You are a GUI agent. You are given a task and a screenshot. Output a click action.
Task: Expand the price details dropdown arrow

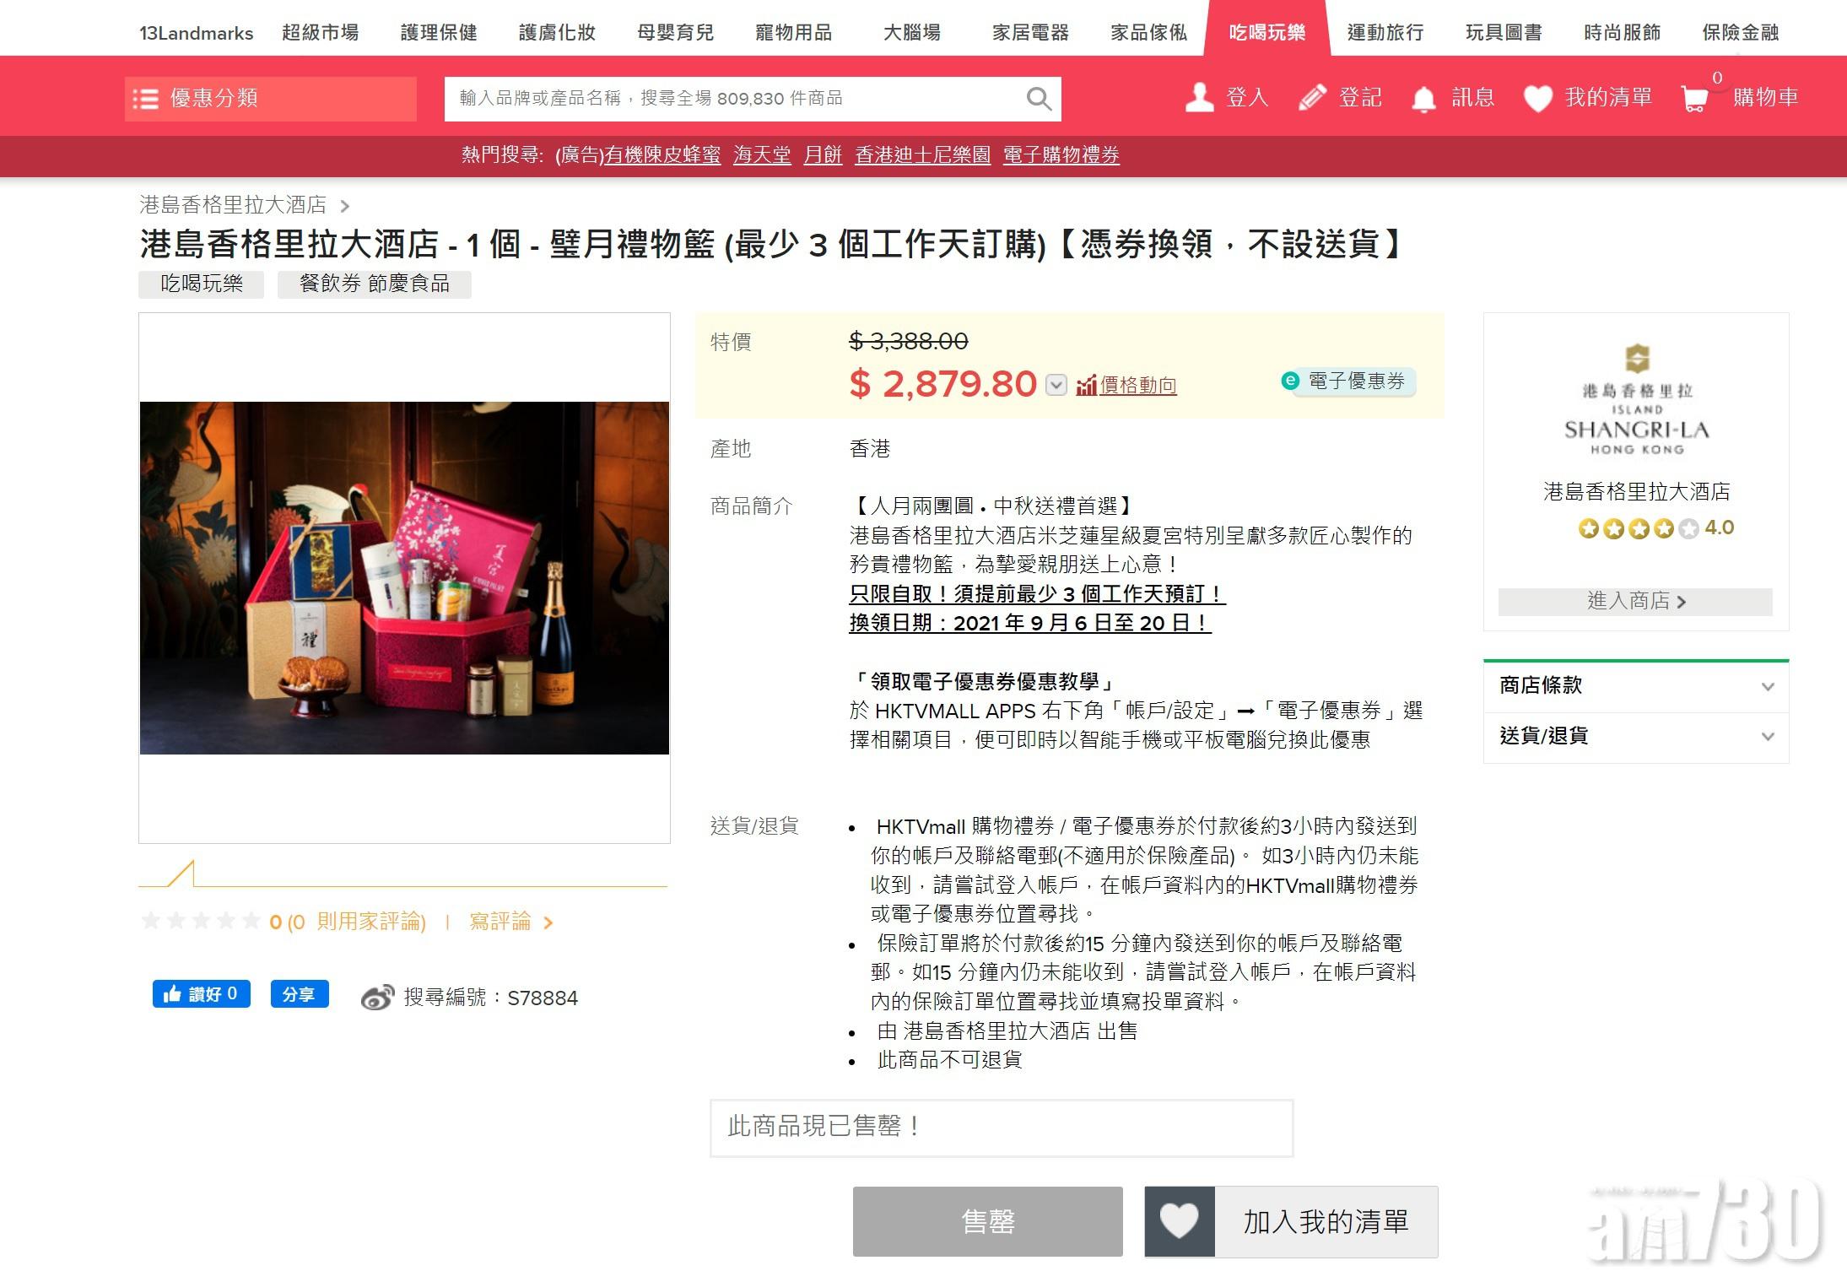[x=1056, y=385]
